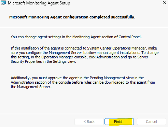The width and height of the screenshot is (168, 127).
Task: Cancel the setup wizard
Action: [x=152, y=122]
